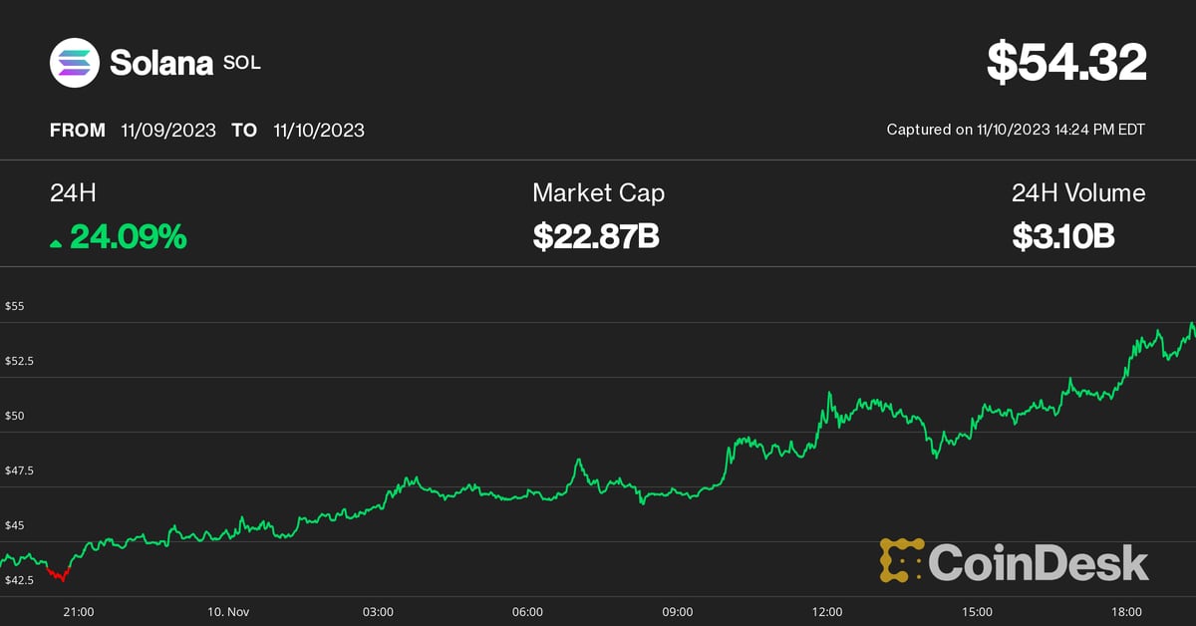The height and width of the screenshot is (626, 1196).
Task: Click the red dip segment on chart
Action: pyautogui.click(x=60, y=574)
